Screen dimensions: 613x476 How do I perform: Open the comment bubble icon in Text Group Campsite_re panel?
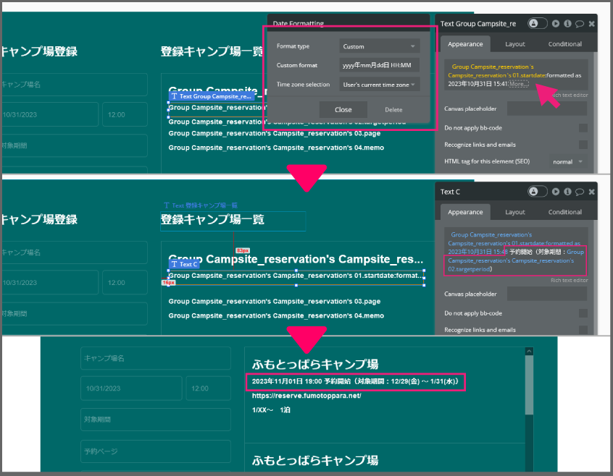point(580,24)
